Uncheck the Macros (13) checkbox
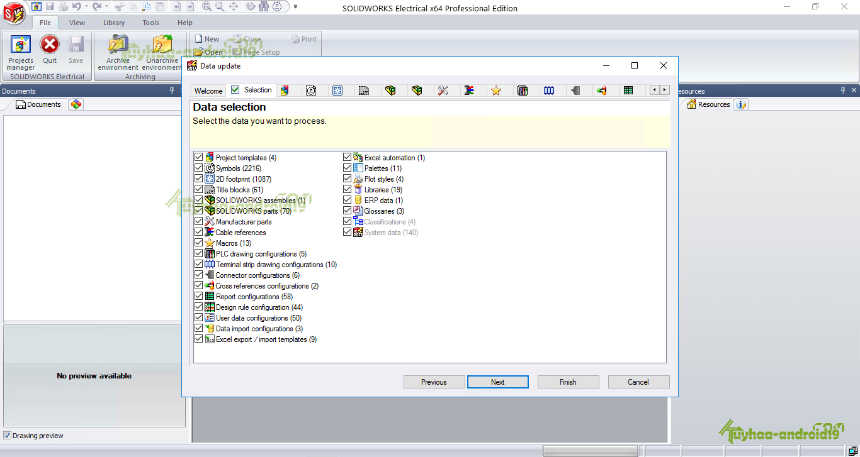 [199, 243]
